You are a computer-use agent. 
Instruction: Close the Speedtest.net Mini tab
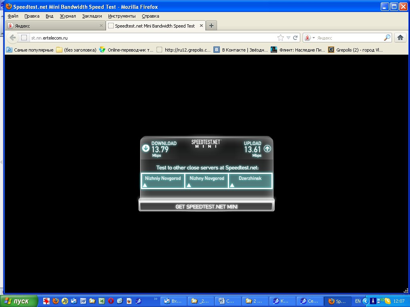pos(201,26)
